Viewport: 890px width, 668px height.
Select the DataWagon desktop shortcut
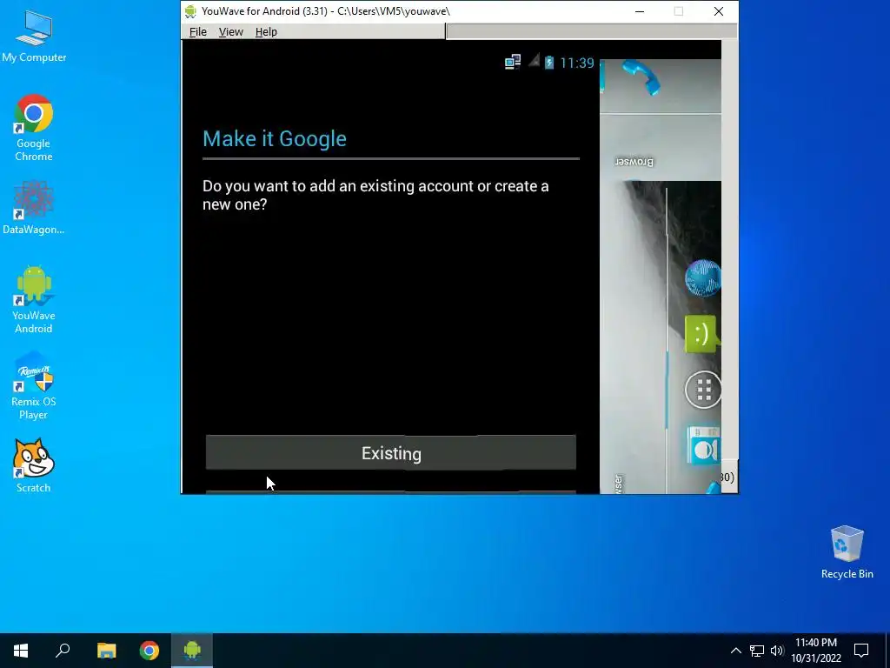tap(34, 207)
